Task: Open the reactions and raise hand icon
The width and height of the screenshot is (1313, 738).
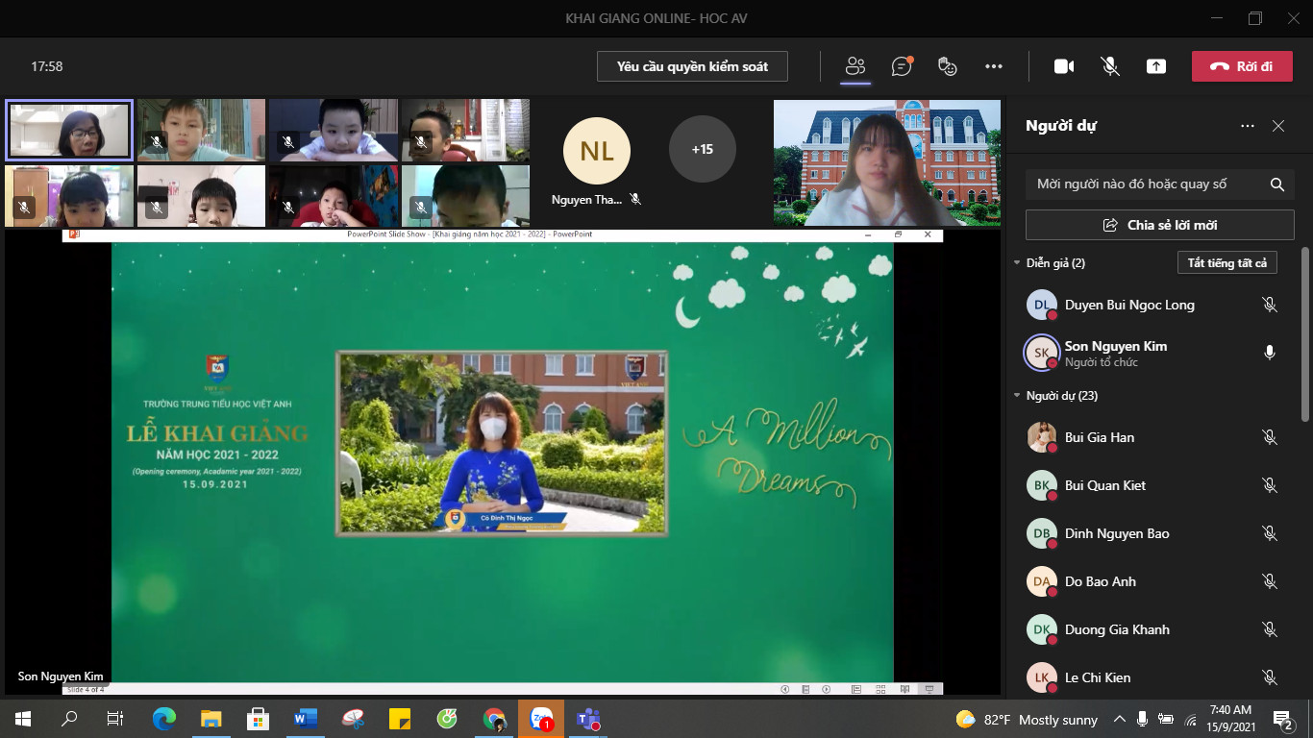Action: pos(948,66)
